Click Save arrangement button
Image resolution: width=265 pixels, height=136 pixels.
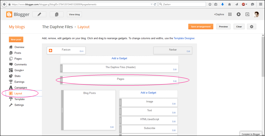click(x=201, y=27)
